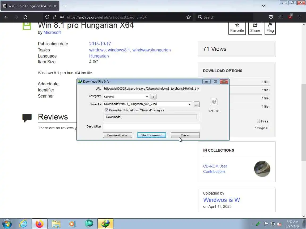Bookmark this page with the star icon
Image resolution: width=306 pixels, height=229 pixels.
[189, 17]
